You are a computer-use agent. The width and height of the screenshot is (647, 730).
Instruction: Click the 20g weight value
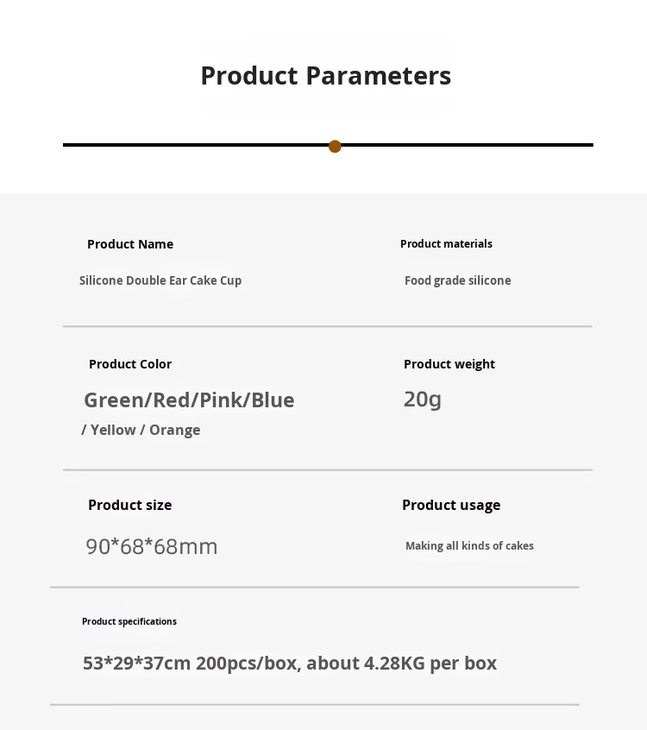[x=423, y=399]
